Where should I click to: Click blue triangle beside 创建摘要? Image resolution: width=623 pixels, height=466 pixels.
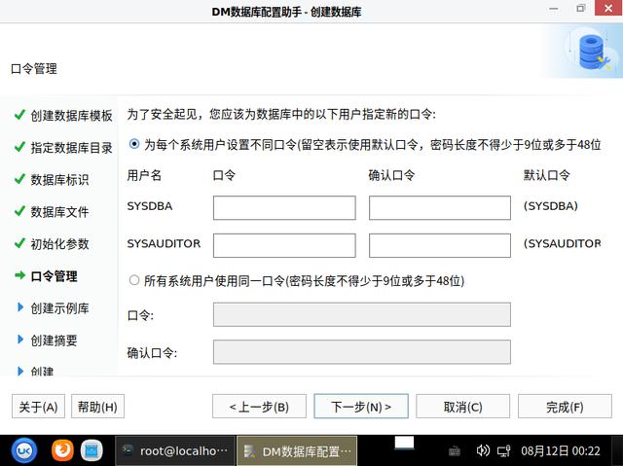pos(20,340)
